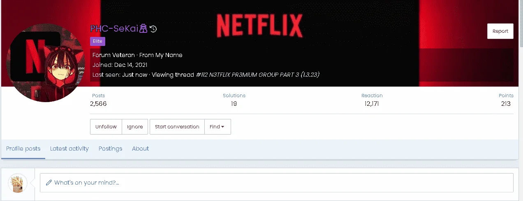This screenshot has height=201, width=523.
Task: Open the N3TFLIX PR3MIUM GROUP thread link
Action: coord(258,75)
